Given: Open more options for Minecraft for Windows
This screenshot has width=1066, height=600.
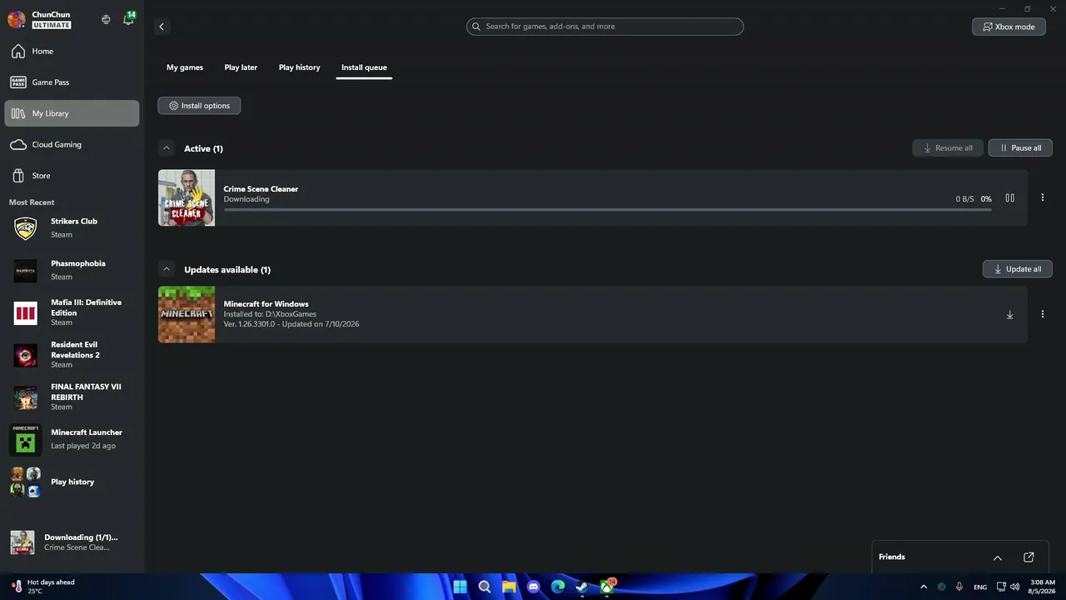Looking at the screenshot, I should tap(1043, 315).
